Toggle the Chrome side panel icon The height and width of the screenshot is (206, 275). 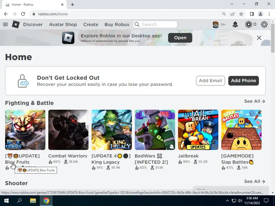[252, 14]
